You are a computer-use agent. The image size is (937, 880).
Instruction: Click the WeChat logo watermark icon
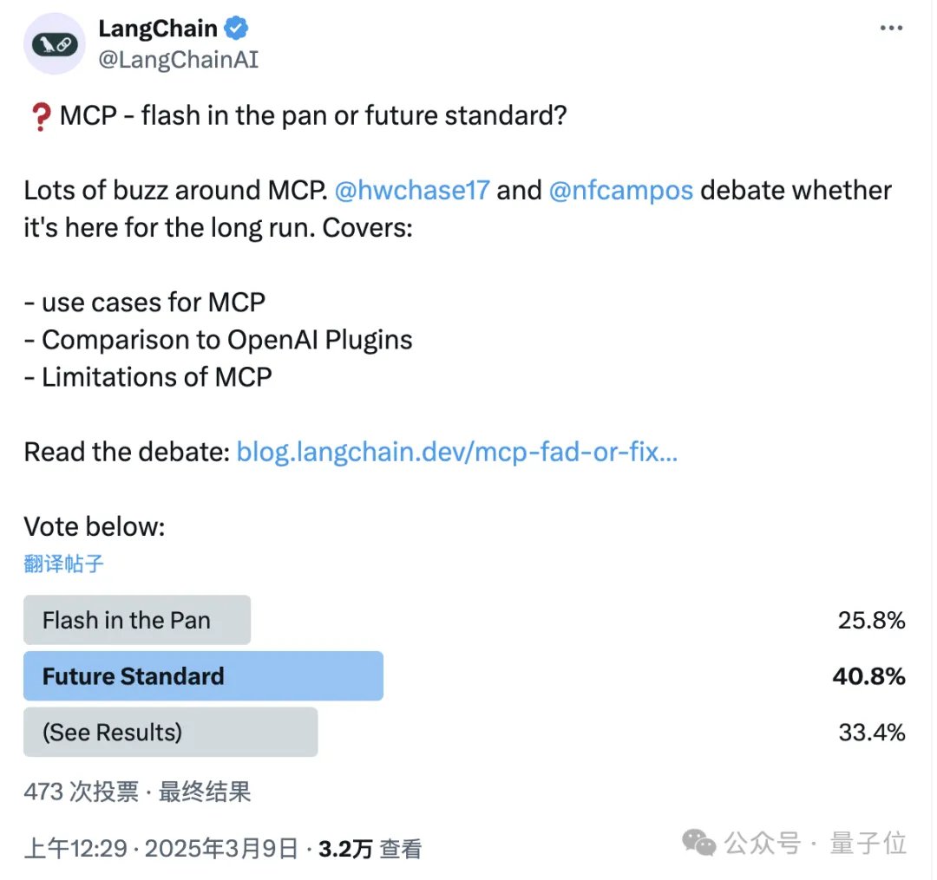698,842
